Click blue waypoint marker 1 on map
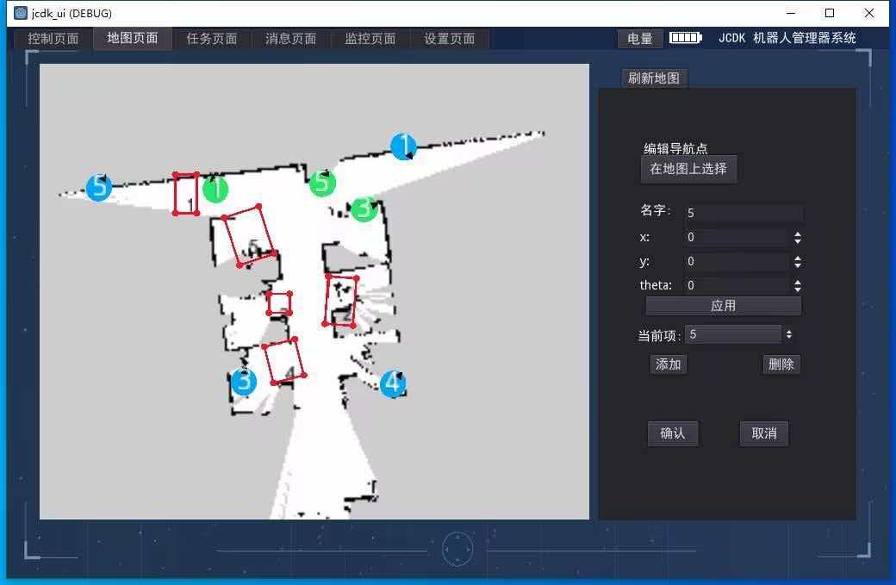The width and height of the screenshot is (896, 585). pos(403,146)
